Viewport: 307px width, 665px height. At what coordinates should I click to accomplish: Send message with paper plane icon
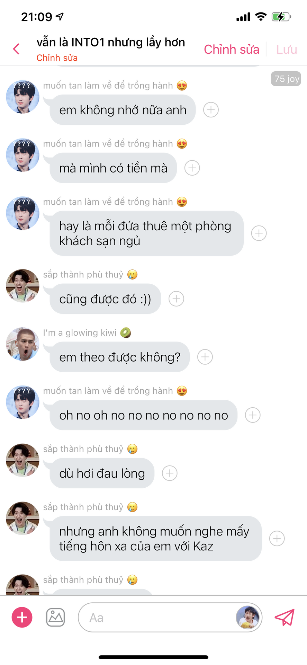285,617
